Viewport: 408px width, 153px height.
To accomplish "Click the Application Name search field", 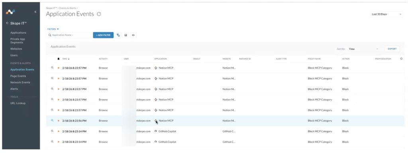I will pos(69,35).
